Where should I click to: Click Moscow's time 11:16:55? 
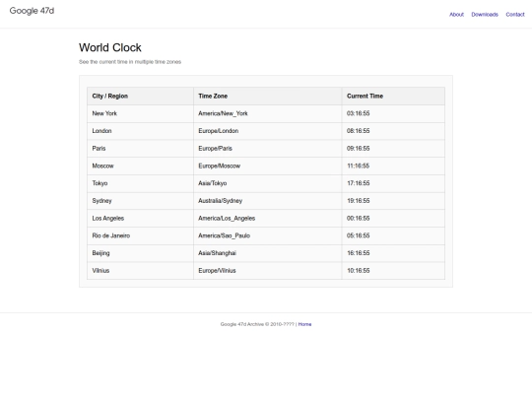[x=358, y=166]
